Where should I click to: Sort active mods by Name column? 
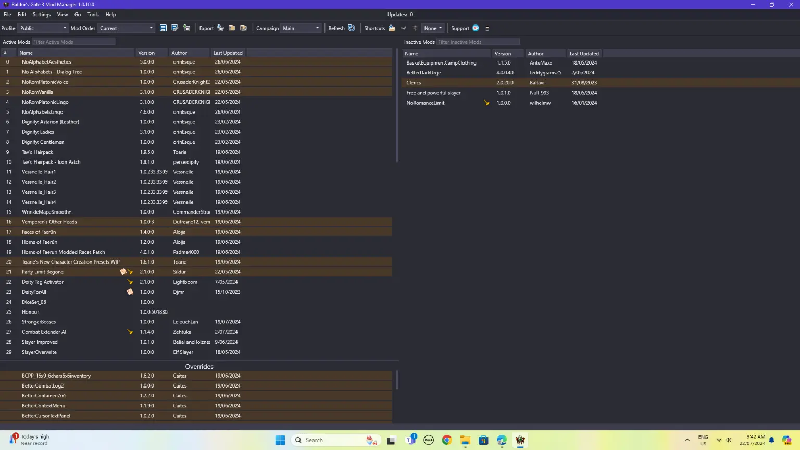click(x=76, y=53)
